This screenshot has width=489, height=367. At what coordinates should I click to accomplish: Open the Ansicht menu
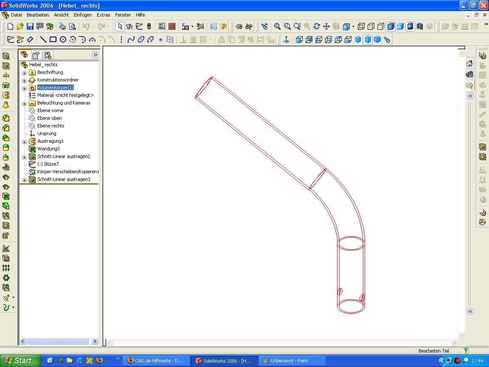coord(62,15)
